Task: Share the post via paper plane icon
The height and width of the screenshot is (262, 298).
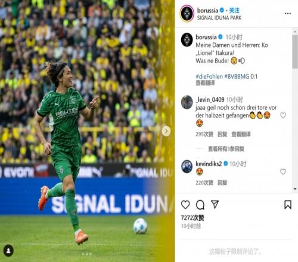Action: coord(215,204)
